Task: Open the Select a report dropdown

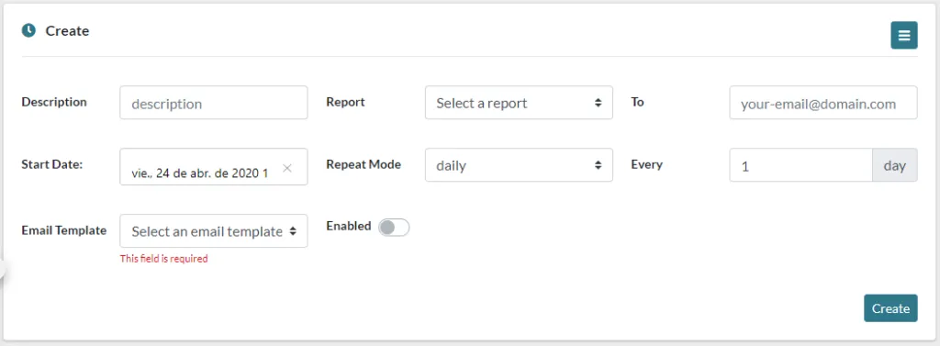Action: click(x=520, y=103)
